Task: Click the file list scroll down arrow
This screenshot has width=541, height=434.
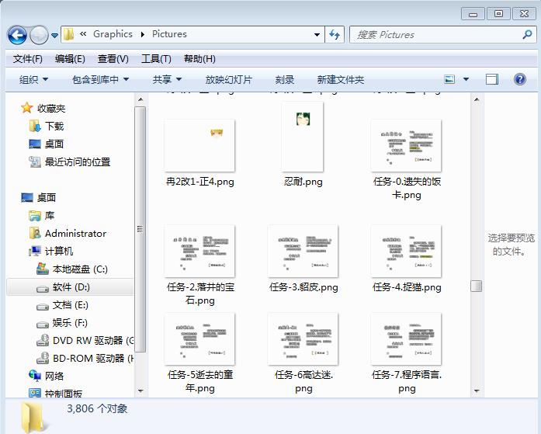Action: (x=477, y=391)
